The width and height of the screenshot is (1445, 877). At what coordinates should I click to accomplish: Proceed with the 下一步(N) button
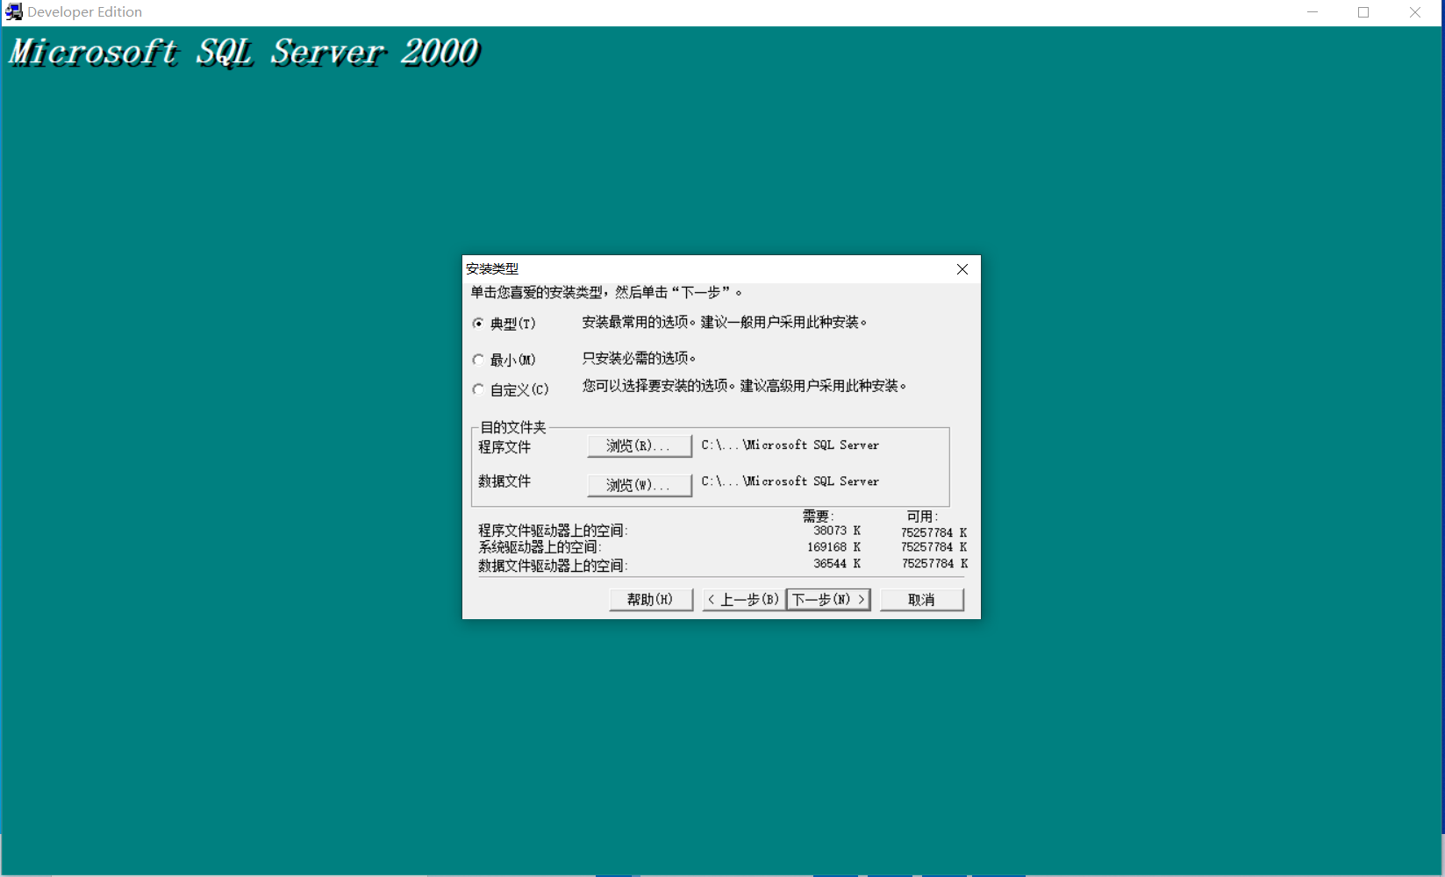[x=828, y=600]
